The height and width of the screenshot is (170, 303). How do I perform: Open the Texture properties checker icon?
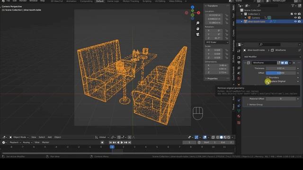pos(239,123)
